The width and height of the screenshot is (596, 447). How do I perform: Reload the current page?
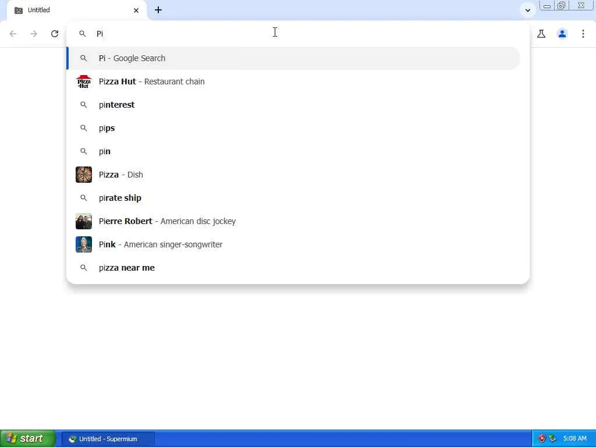click(x=55, y=34)
